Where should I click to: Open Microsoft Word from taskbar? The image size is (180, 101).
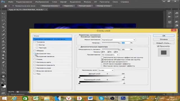point(90,98)
